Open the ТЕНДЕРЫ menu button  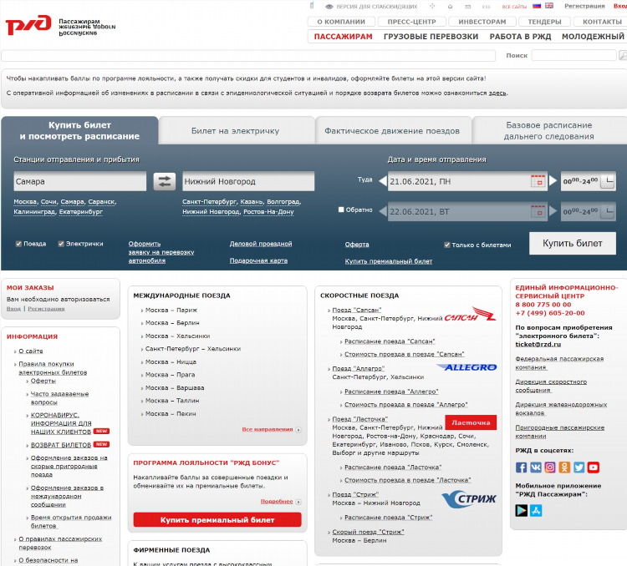(x=544, y=22)
